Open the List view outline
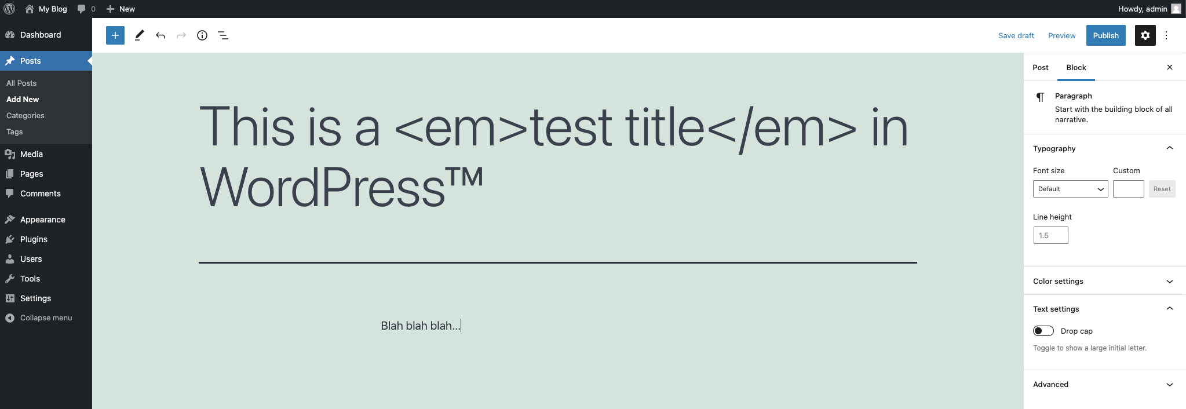 [223, 35]
